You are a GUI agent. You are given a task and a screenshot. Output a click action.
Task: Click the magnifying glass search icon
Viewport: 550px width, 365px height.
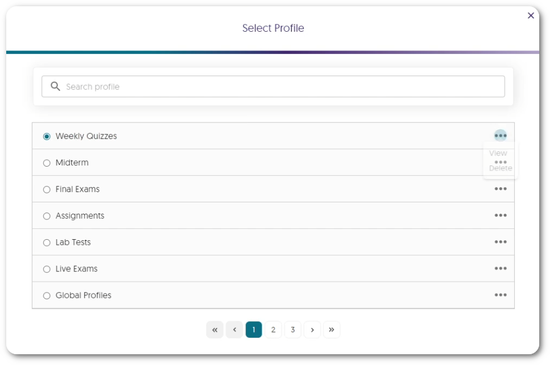55,86
